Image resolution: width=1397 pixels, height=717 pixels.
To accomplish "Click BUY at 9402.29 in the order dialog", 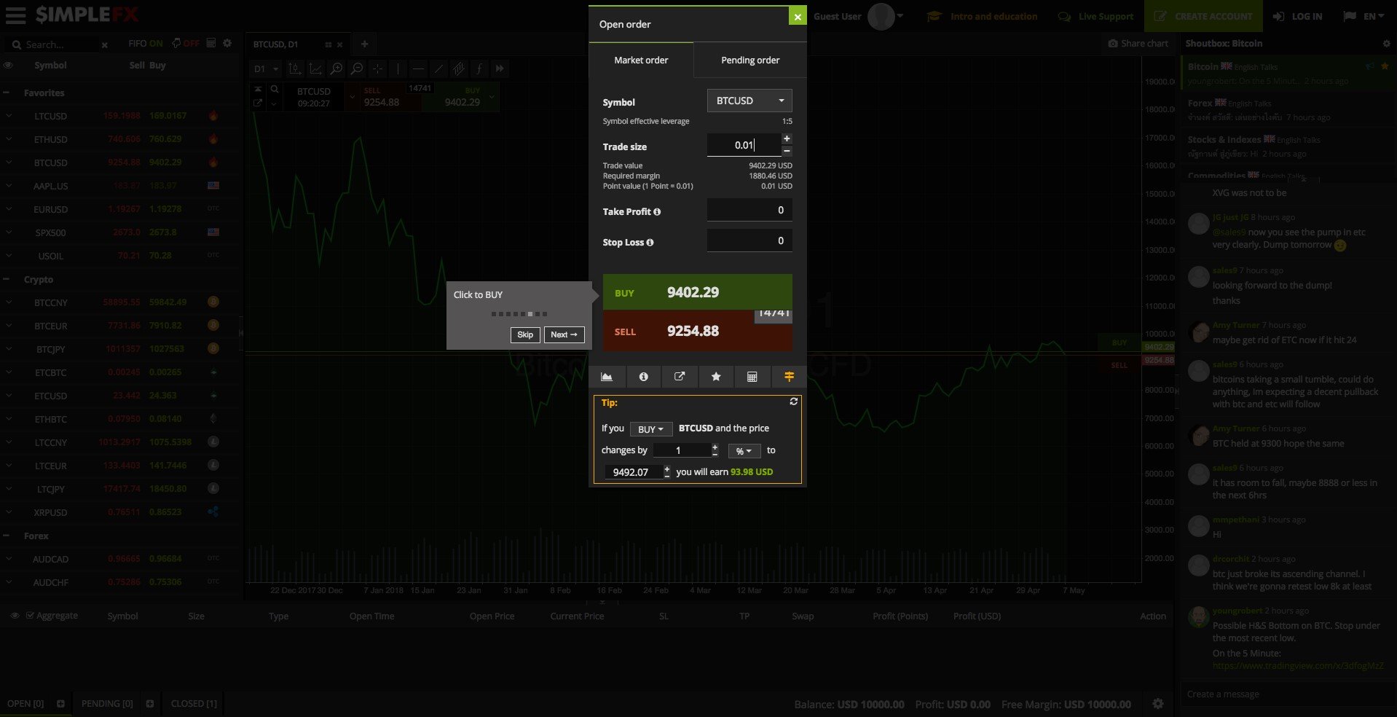I will click(697, 292).
